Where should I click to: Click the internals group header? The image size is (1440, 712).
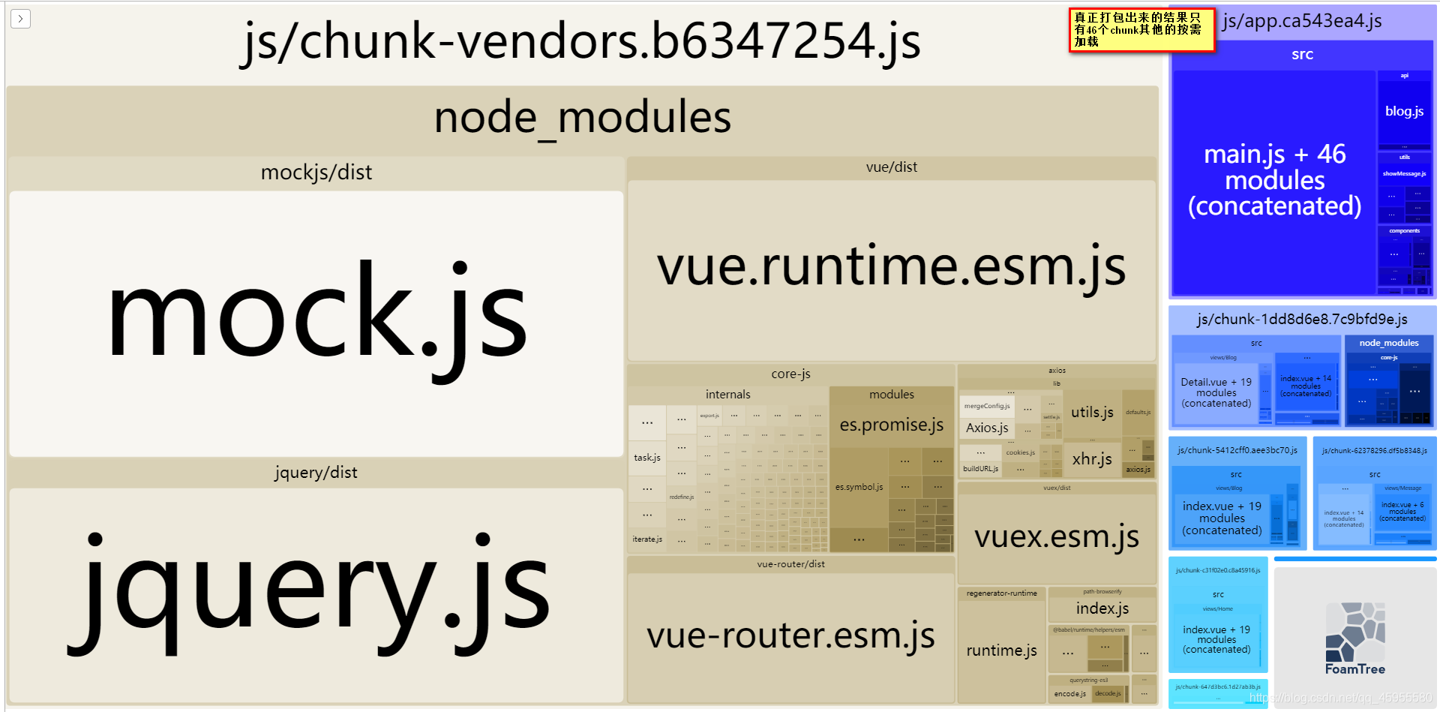727,395
